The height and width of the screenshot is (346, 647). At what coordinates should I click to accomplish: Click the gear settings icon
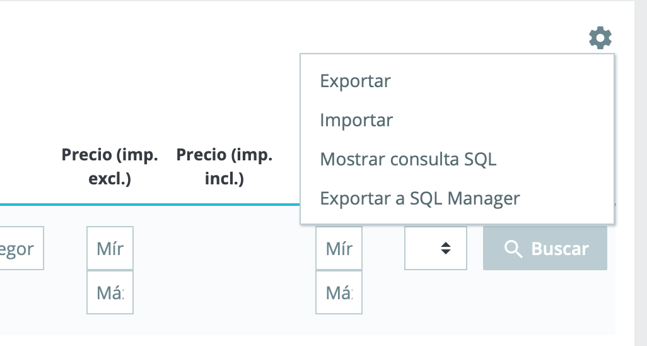coord(600,38)
